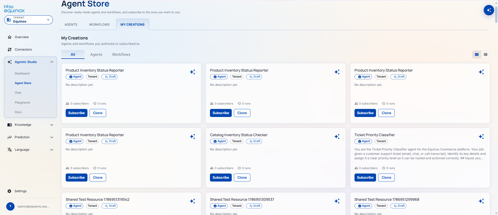Image resolution: width=498 pixels, height=215 pixels.
Task: Switch to the AGENTS tab
Action: point(71,25)
